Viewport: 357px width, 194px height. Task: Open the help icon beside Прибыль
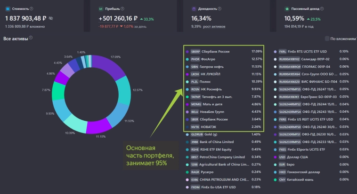(x=122, y=8)
